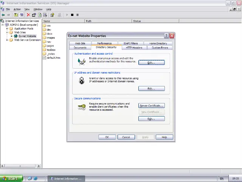Click the Internet Explorer quick launch icon
Screen dimensions: 242x182
35,179
